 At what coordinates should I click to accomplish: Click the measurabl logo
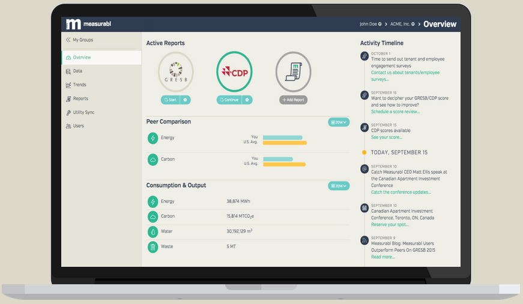(x=88, y=24)
